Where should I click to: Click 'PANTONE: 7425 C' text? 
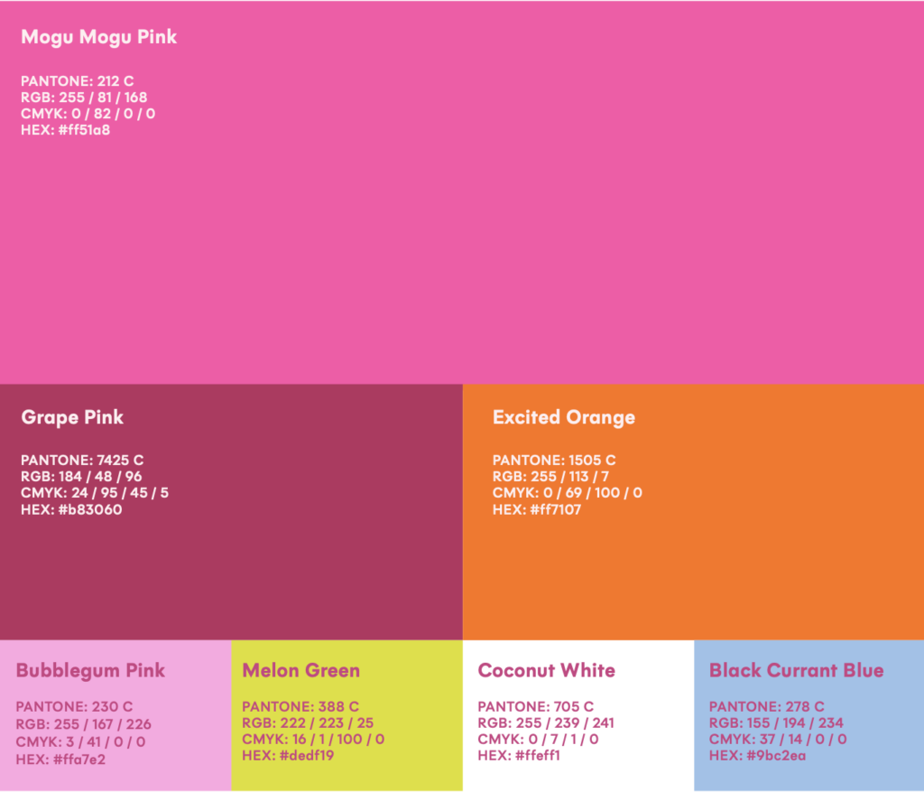82,460
